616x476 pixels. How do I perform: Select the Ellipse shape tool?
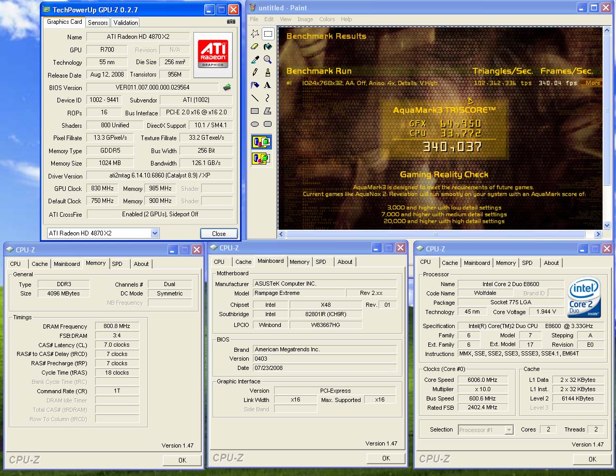tap(254, 124)
